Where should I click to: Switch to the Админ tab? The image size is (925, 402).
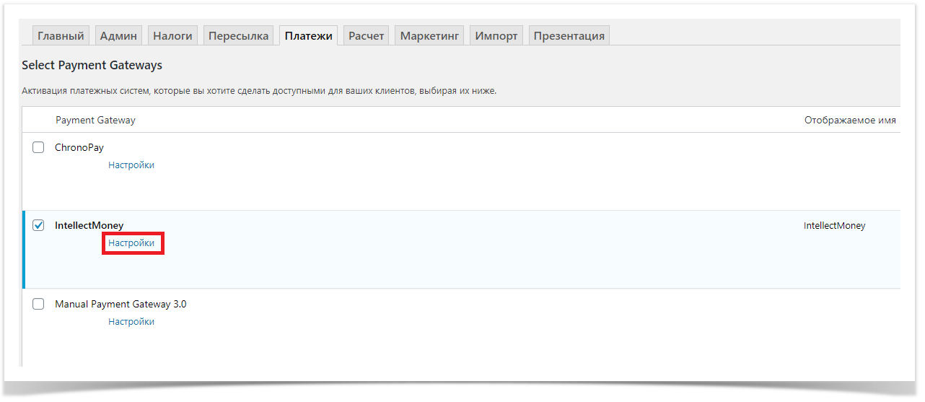point(118,36)
